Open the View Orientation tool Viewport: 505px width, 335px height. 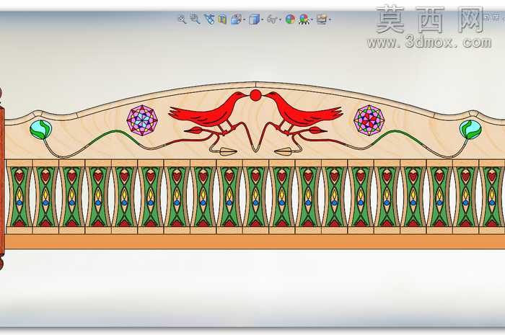tap(236, 19)
